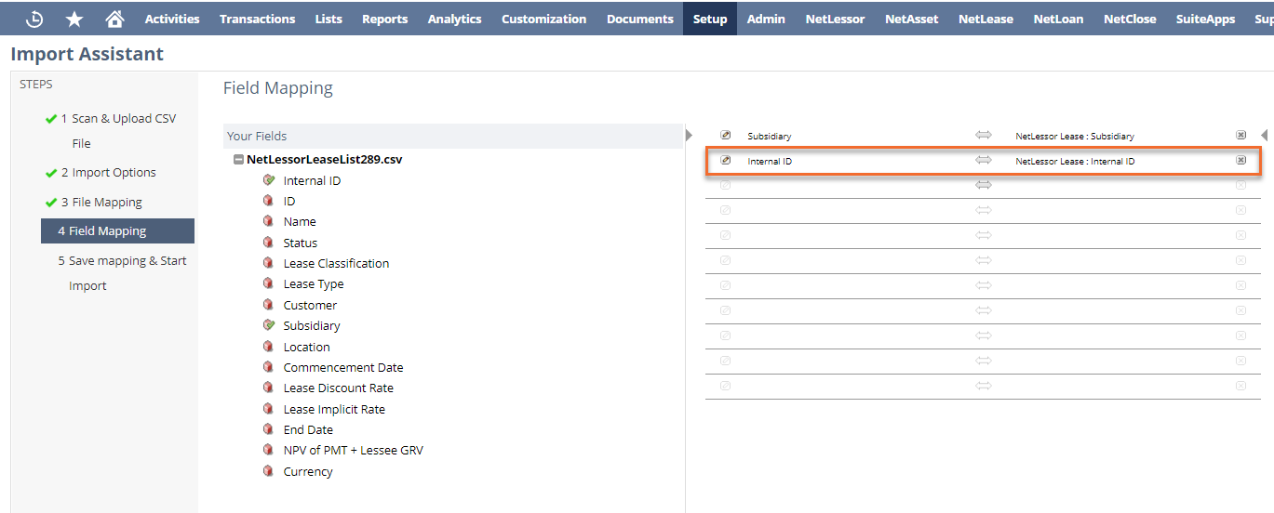This screenshot has height=513, width=1274.
Task: Go to the Home house icon
Action: (x=114, y=19)
